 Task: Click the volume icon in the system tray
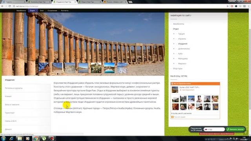pyautogui.click(x=237, y=139)
